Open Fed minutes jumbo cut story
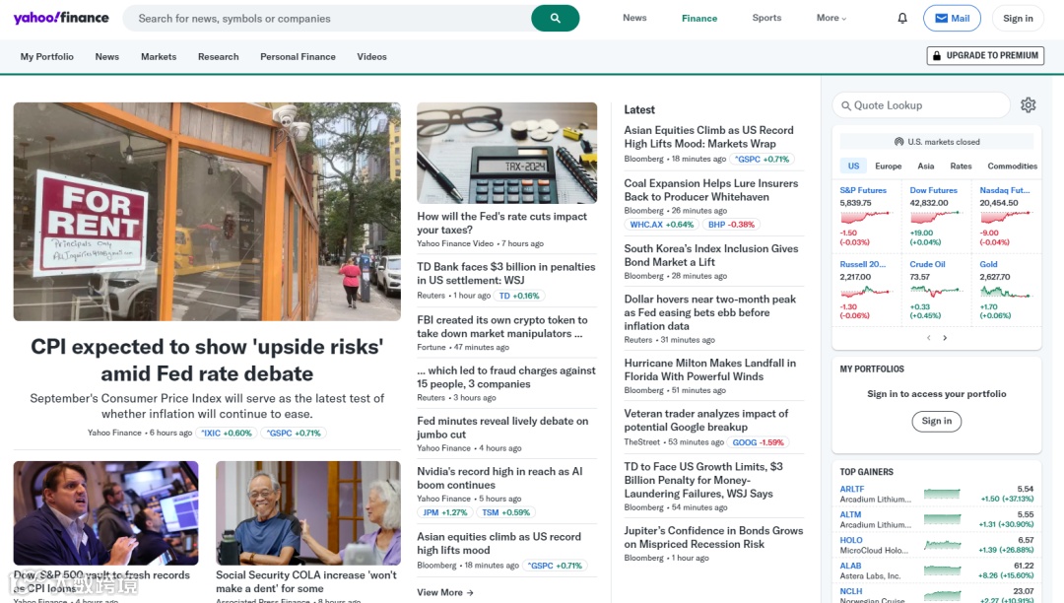 click(x=502, y=428)
